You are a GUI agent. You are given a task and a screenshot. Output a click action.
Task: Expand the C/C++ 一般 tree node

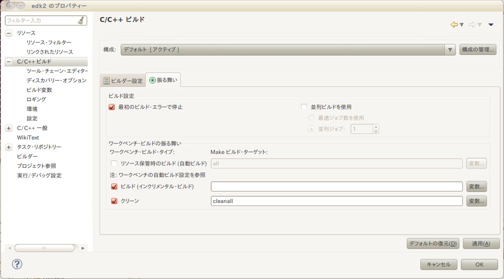9,128
